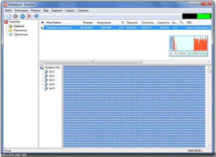Click the 5/5 parts cell
216x157 pixels.
(175, 28)
